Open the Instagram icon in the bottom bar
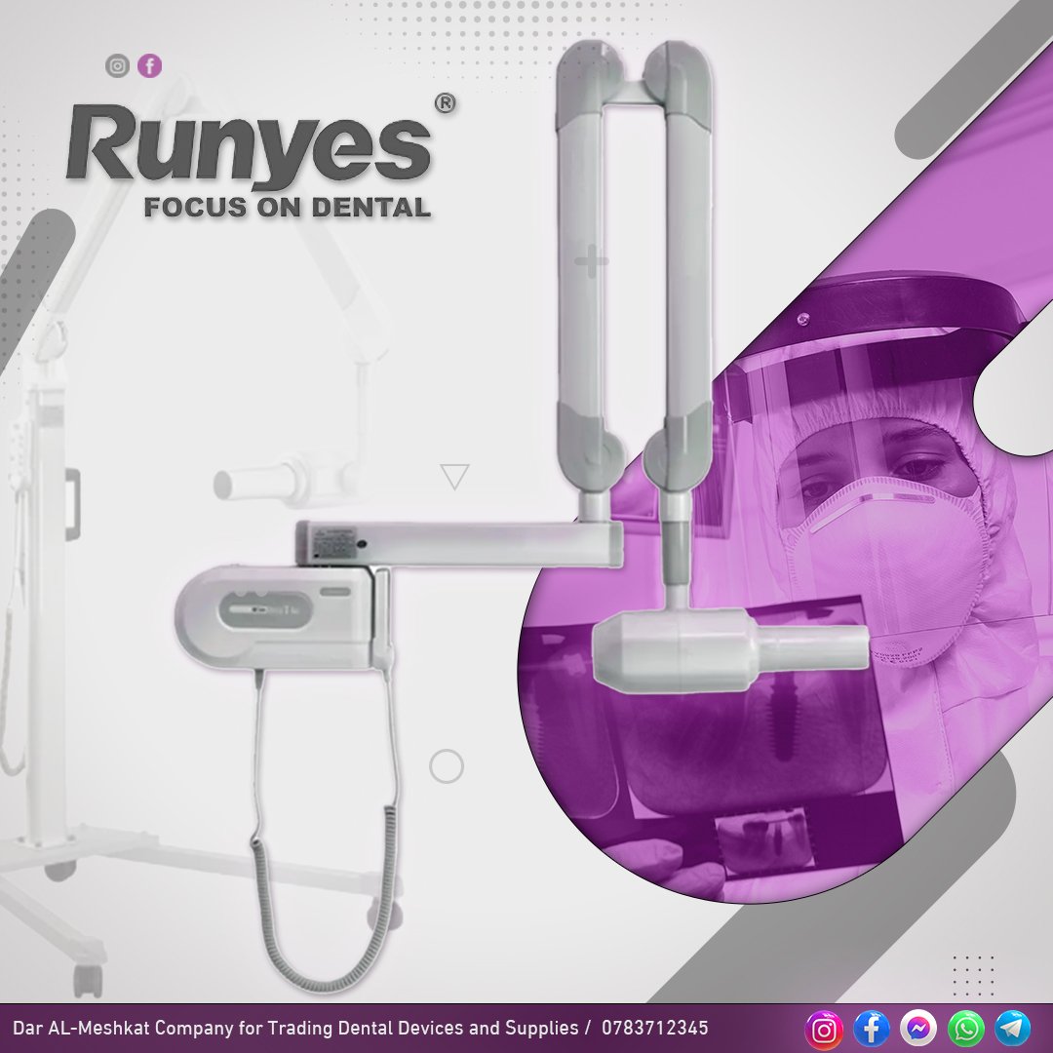The width and height of the screenshot is (1053, 1053). tap(824, 1029)
